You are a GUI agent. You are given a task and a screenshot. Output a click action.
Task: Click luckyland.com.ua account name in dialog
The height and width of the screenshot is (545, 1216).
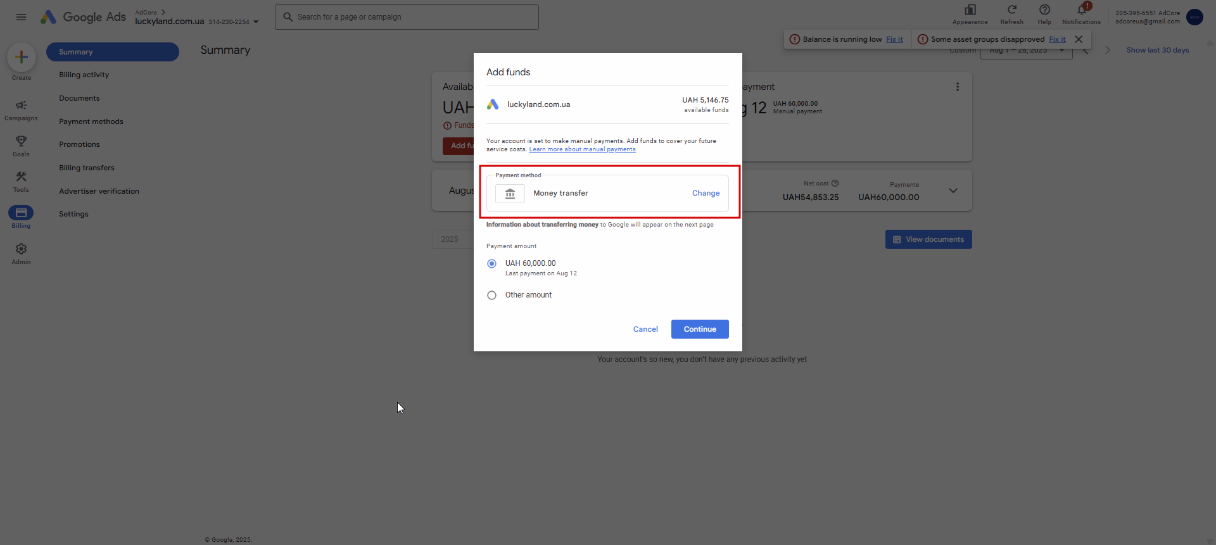pos(538,104)
